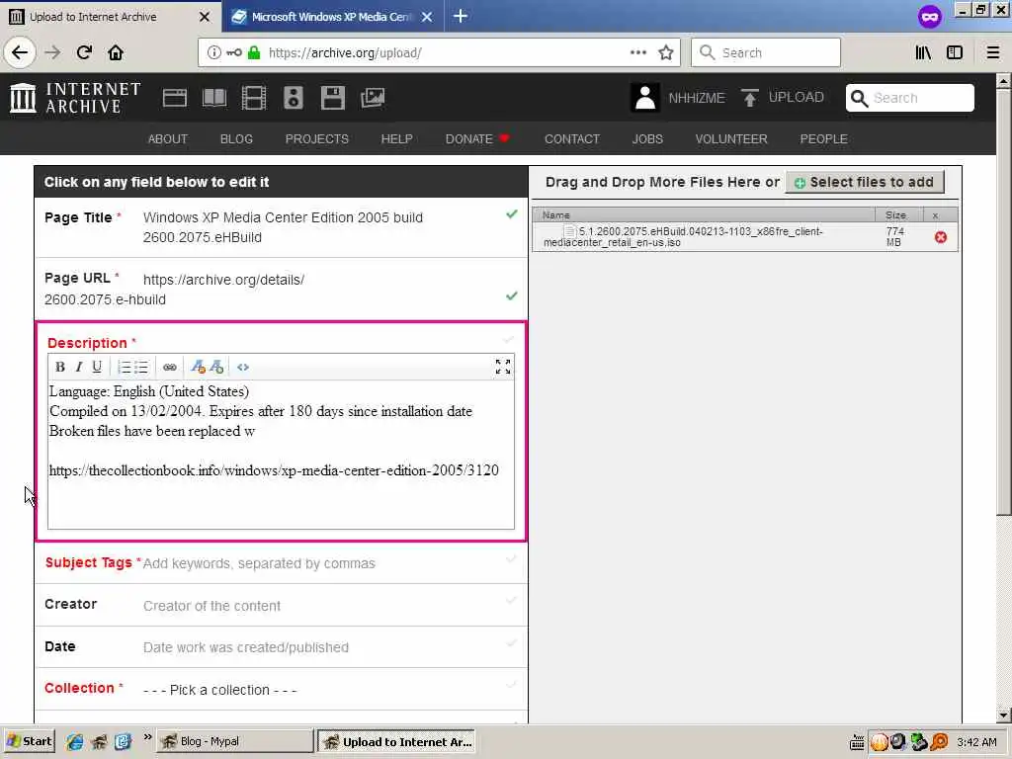Toggle the browser sidebar
The image size is (1012, 759).
(x=955, y=53)
